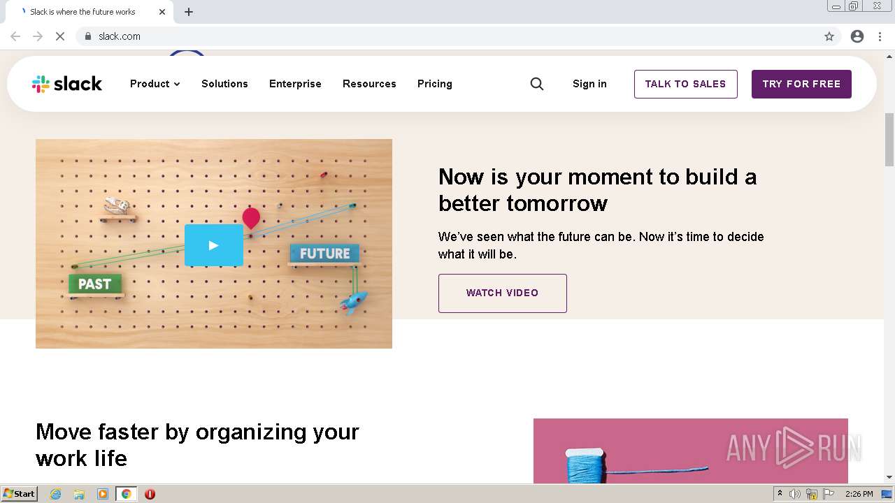Click the heading 'Now is your moment to build a better tomorrow'
The width and height of the screenshot is (895, 503).
pos(598,190)
